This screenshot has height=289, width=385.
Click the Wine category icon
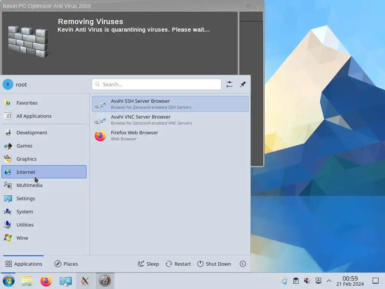(x=8, y=238)
